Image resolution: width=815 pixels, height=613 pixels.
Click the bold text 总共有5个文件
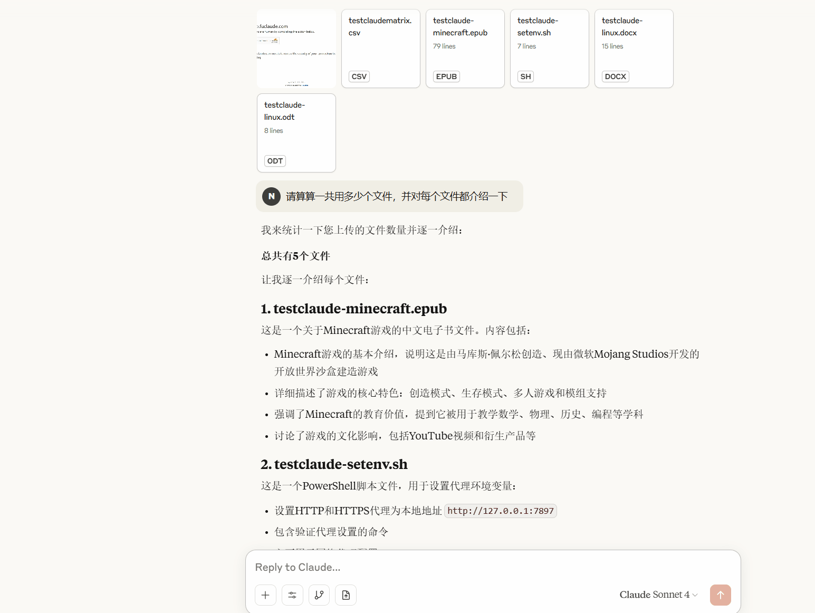(x=296, y=256)
